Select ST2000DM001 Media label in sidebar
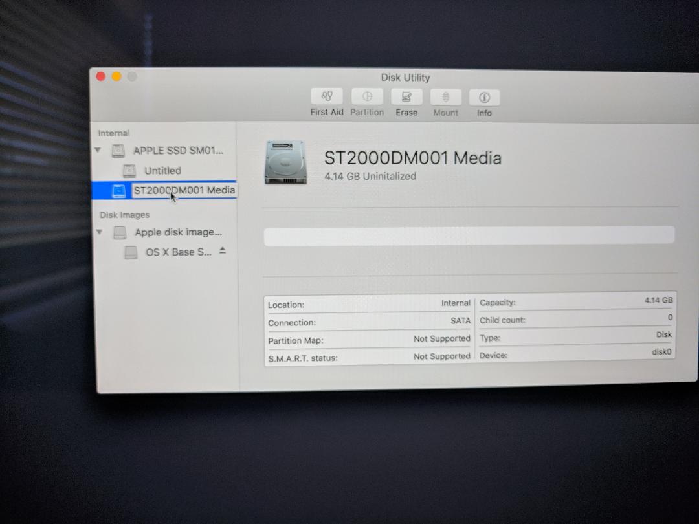 [184, 190]
